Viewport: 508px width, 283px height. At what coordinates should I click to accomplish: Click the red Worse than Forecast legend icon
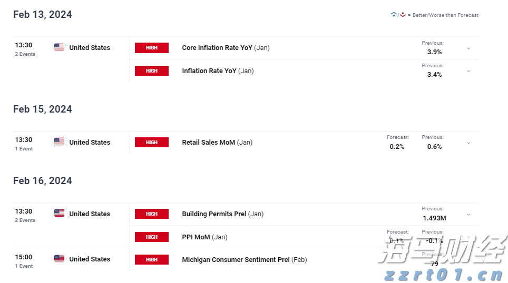click(x=403, y=15)
